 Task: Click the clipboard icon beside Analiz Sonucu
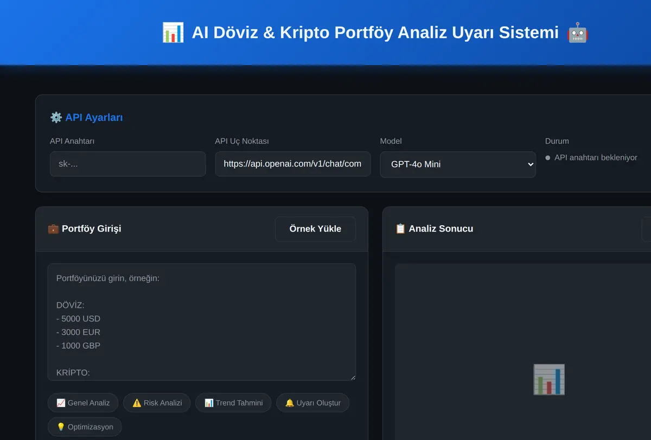tap(400, 229)
